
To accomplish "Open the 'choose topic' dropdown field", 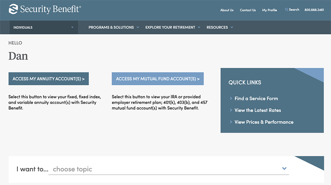I will [x=169, y=169].
